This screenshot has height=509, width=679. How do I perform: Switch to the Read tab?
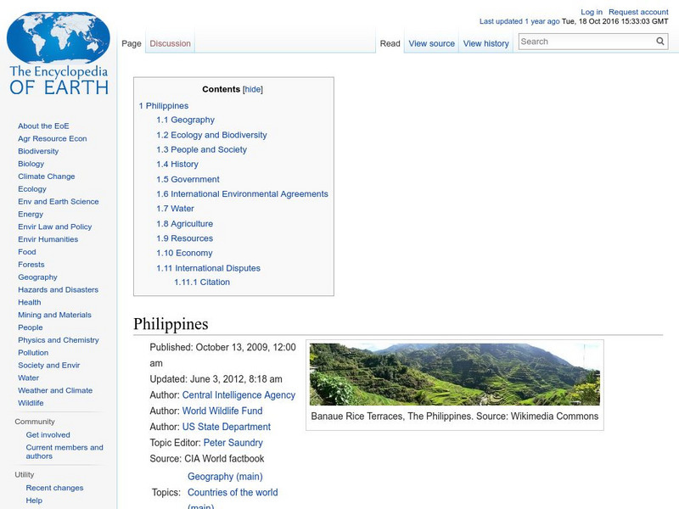tap(390, 43)
